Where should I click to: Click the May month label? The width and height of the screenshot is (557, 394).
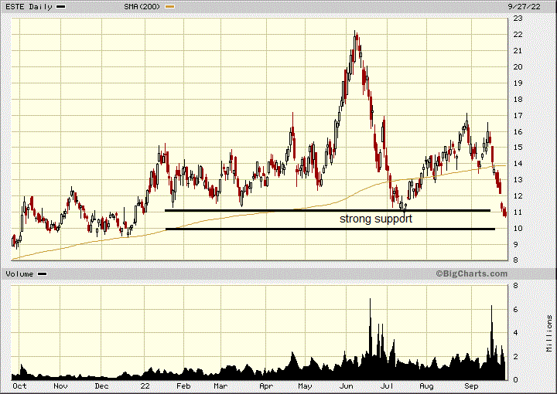tap(305, 386)
